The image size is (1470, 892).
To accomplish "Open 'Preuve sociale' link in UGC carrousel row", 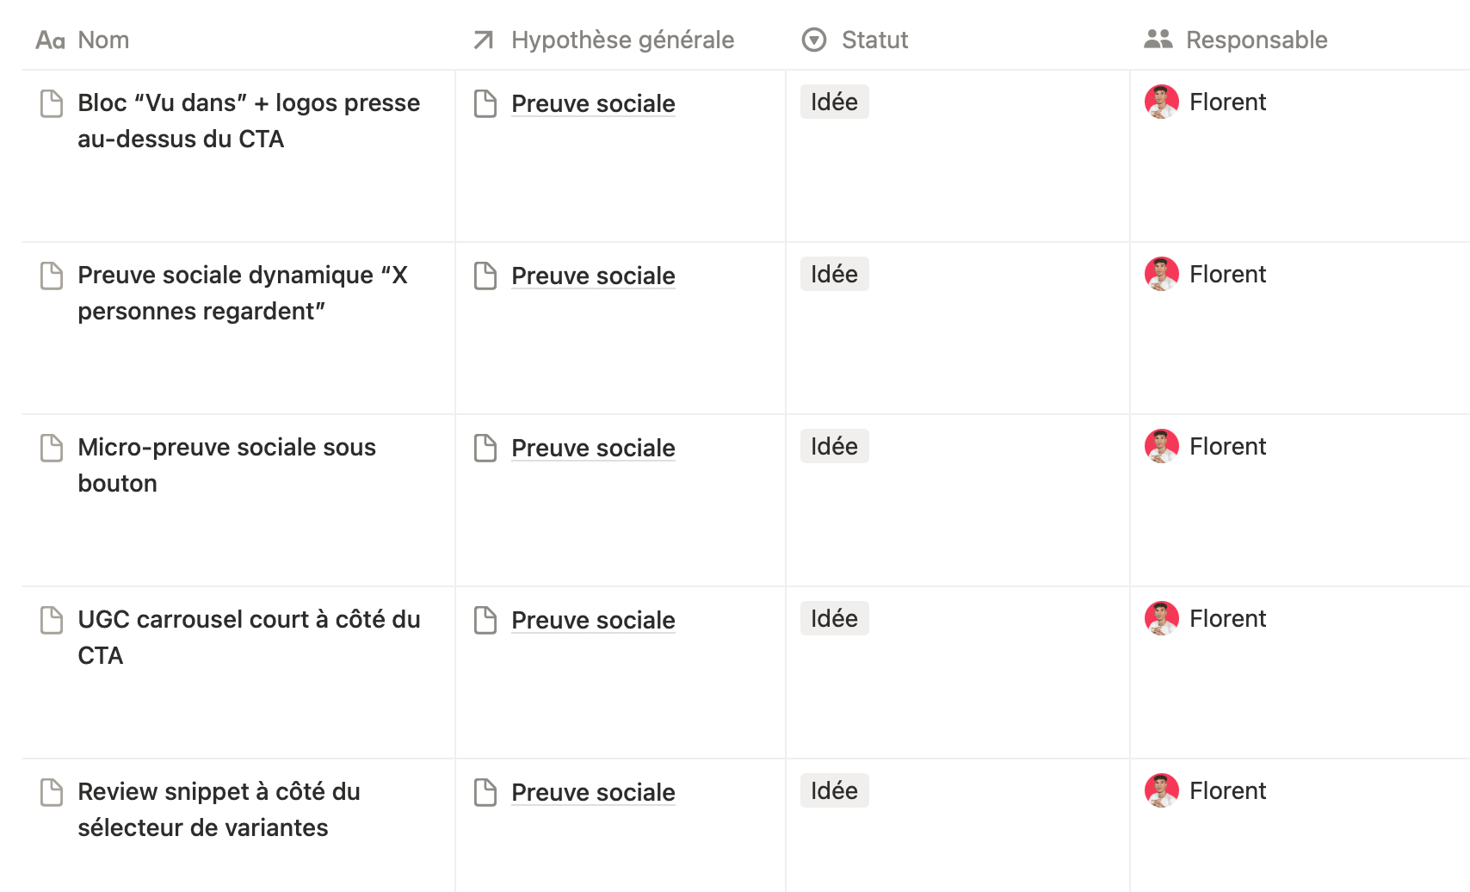I will click(x=593, y=620).
